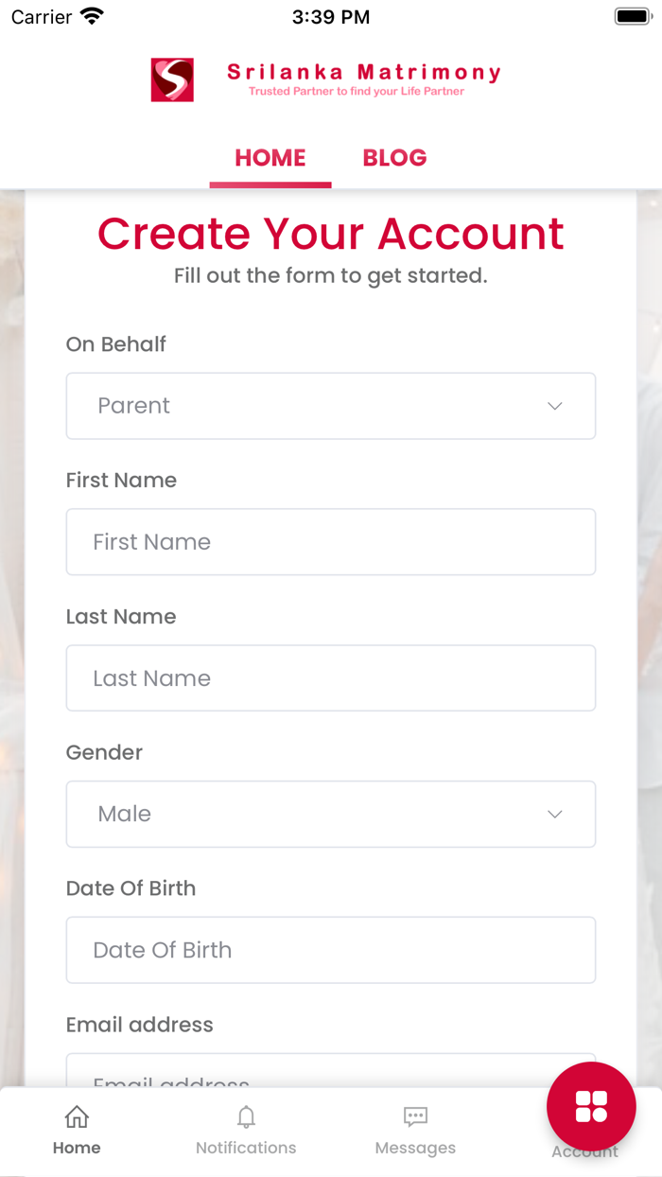Tap the Srilanka Matrimony logo

171,80
